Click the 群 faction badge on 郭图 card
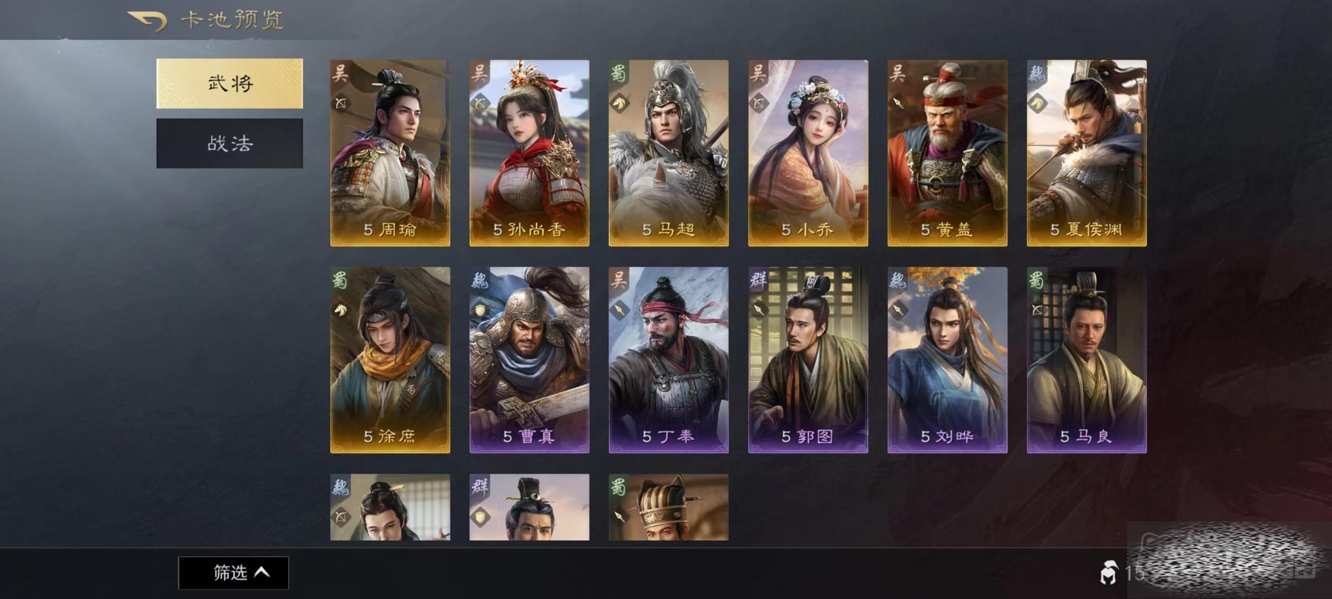The height and width of the screenshot is (599, 1332). (x=758, y=279)
